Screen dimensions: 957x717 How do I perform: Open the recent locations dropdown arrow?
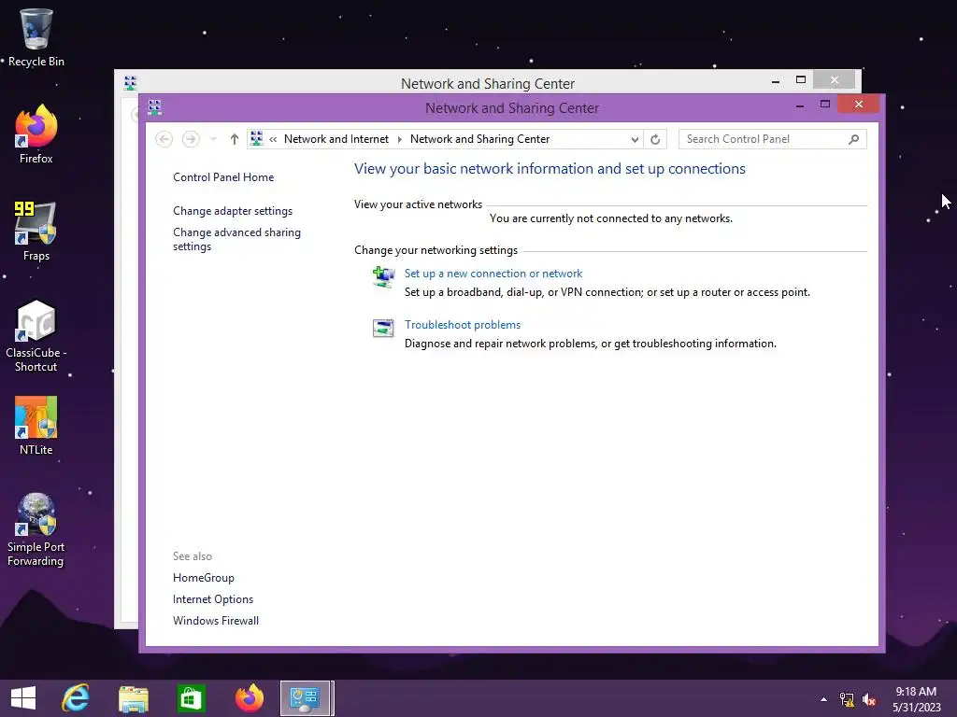(213, 139)
